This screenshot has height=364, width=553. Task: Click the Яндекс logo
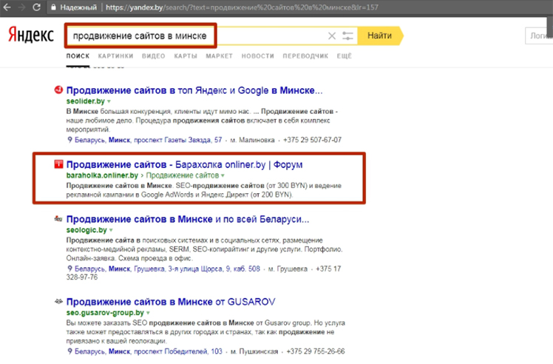(x=31, y=35)
